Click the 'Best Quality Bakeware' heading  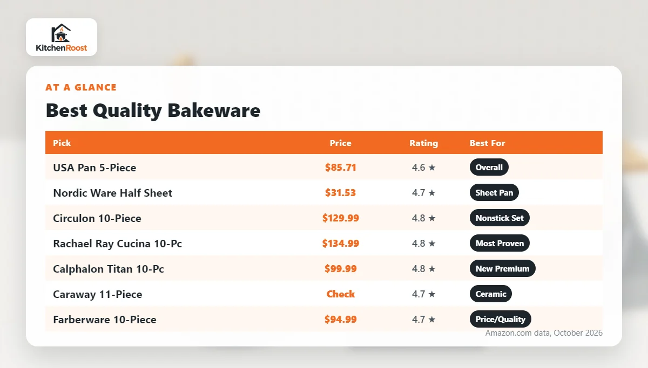[153, 110]
